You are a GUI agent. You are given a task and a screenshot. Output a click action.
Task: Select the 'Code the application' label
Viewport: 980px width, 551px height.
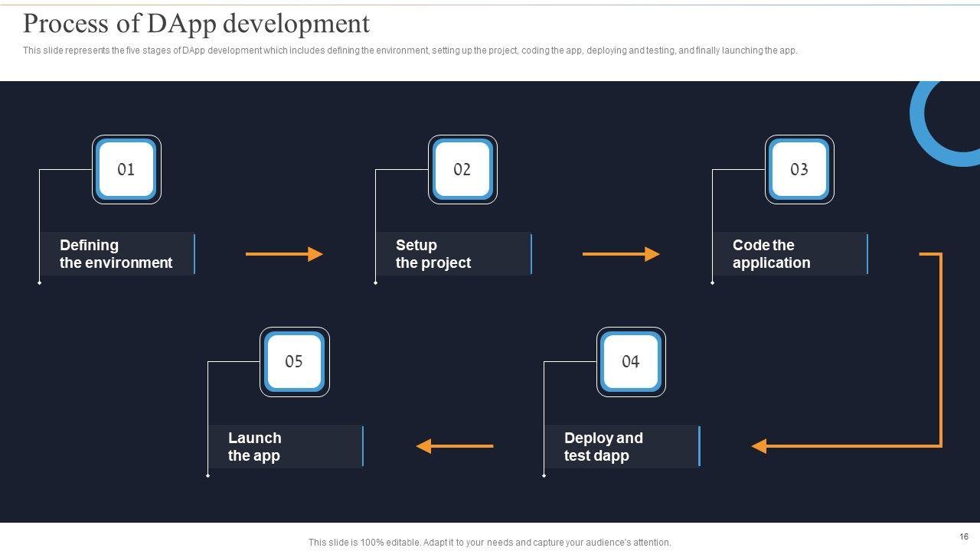792,254
